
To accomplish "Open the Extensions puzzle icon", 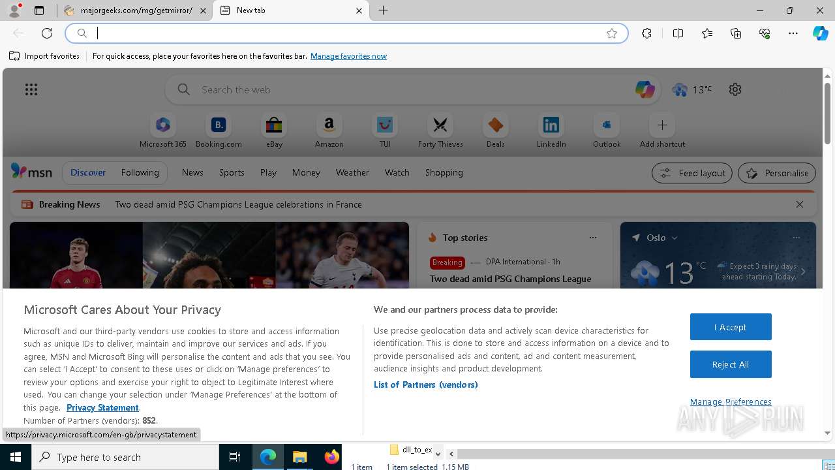I will point(646,33).
